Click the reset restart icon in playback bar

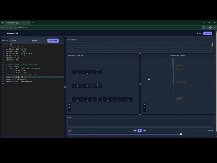[x=70, y=130]
